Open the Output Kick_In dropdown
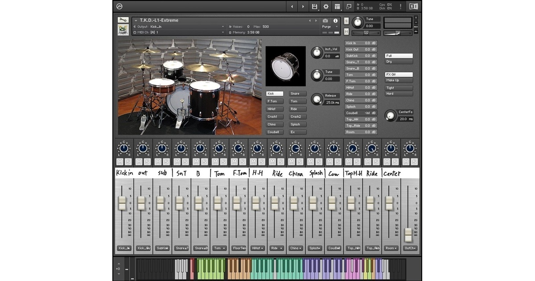This screenshot has height=281, width=535. tap(180, 27)
